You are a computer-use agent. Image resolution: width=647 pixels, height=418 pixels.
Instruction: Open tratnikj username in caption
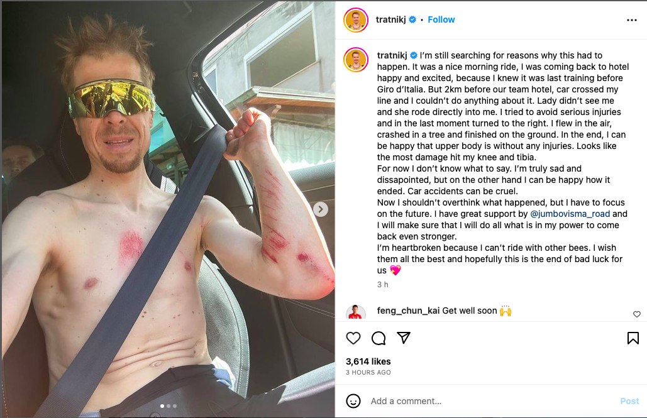392,55
